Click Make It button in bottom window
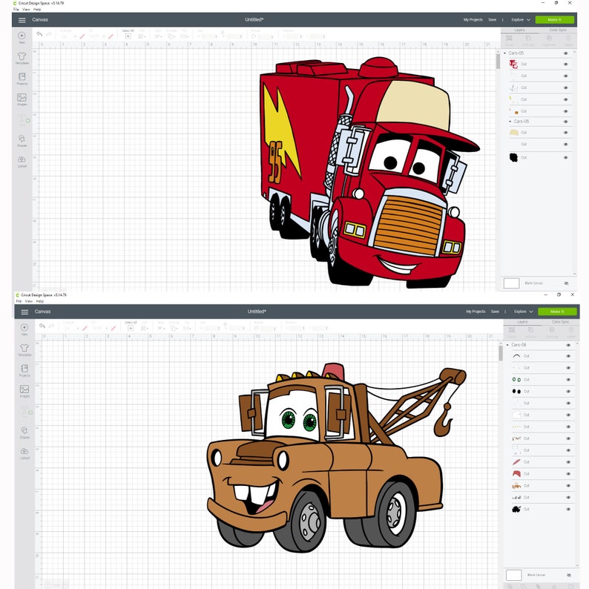This screenshot has width=589, height=589. pyautogui.click(x=557, y=312)
